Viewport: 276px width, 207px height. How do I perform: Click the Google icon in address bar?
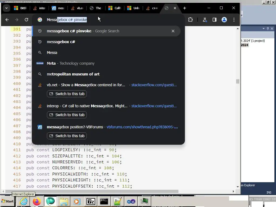click(40, 20)
